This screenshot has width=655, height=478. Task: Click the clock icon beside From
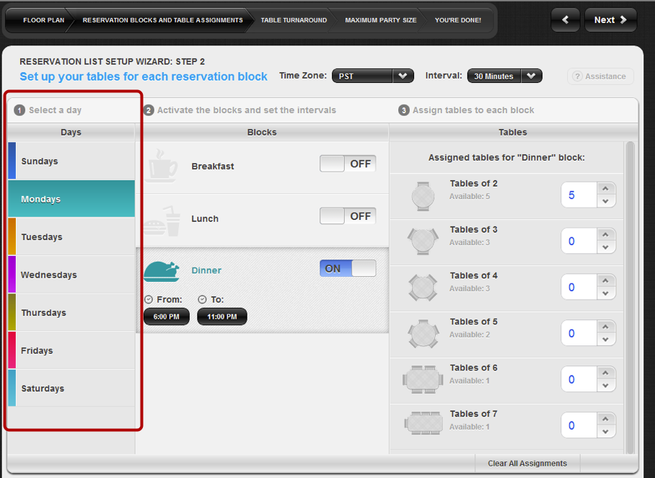149,299
